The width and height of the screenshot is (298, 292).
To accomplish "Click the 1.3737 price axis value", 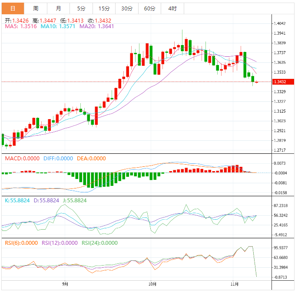I will click(x=280, y=53).
